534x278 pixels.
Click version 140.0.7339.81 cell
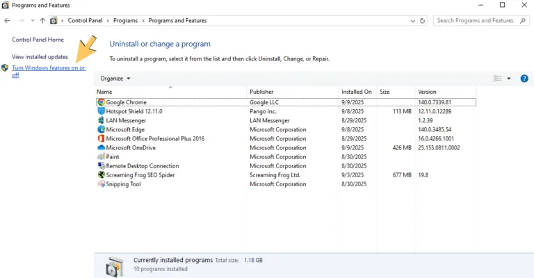pos(435,102)
